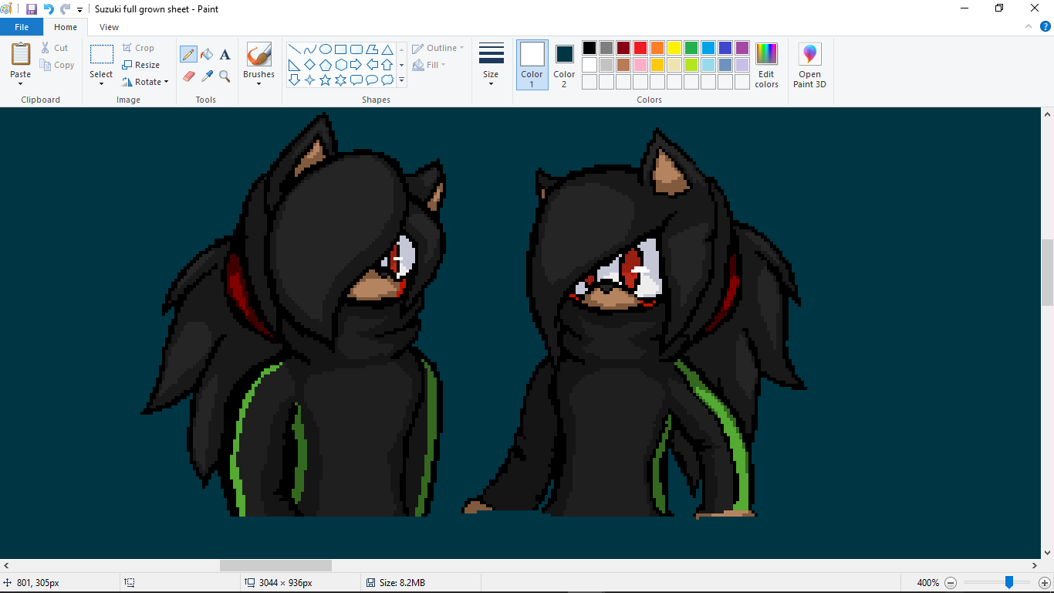Click the Paste clipboard icon

point(21,55)
